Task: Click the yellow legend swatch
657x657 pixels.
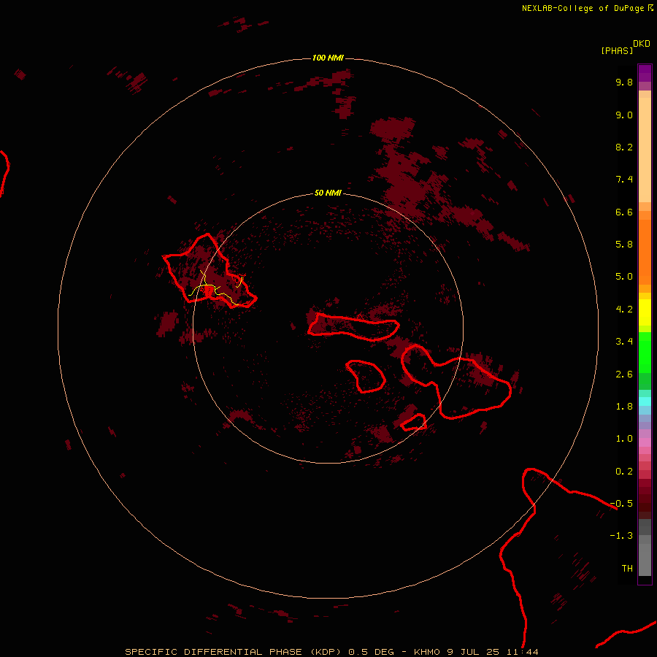Action: pos(645,312)
